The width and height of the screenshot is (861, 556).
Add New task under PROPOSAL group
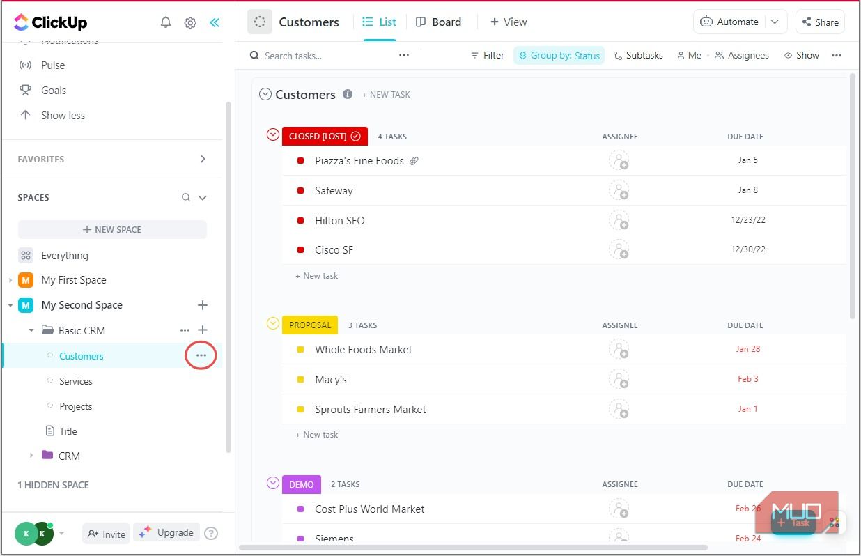coord(316,435)
